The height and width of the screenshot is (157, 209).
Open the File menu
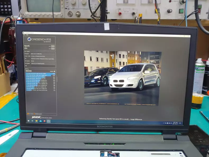coord(24,35)
